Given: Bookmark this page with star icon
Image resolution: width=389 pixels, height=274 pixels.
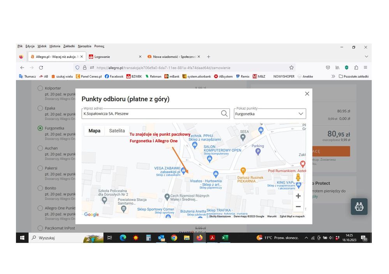Looking at the screenshot, I should 292,68.
